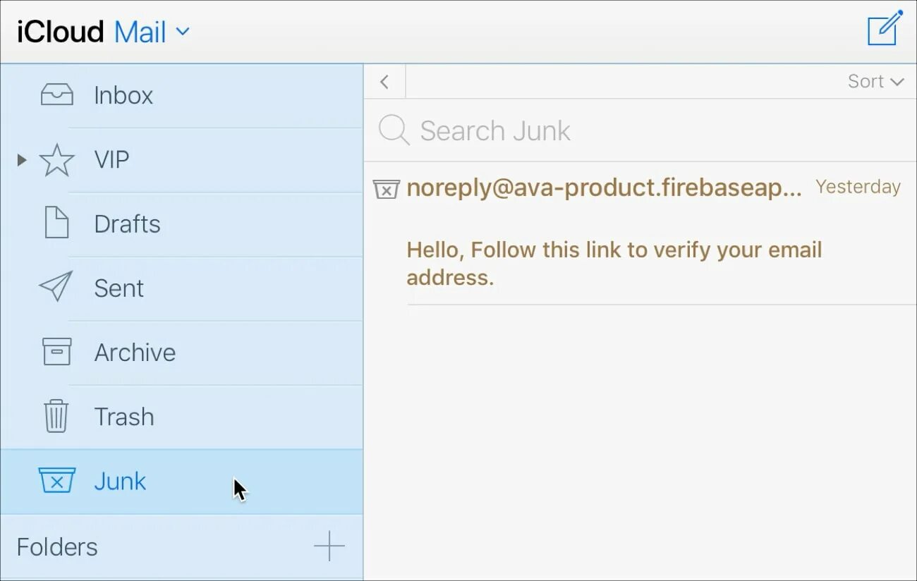Click the Trash can icon

click(x=56, y=416)
